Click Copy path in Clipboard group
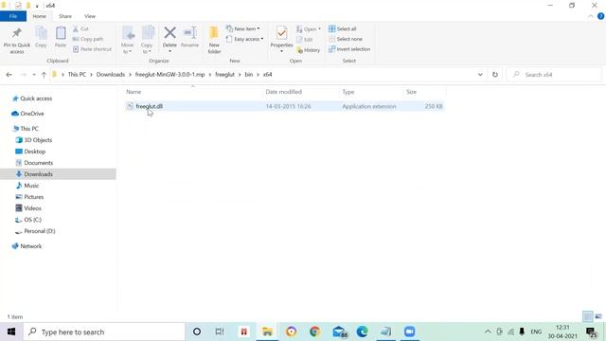 pyautogui.click(x=88, y=39)
